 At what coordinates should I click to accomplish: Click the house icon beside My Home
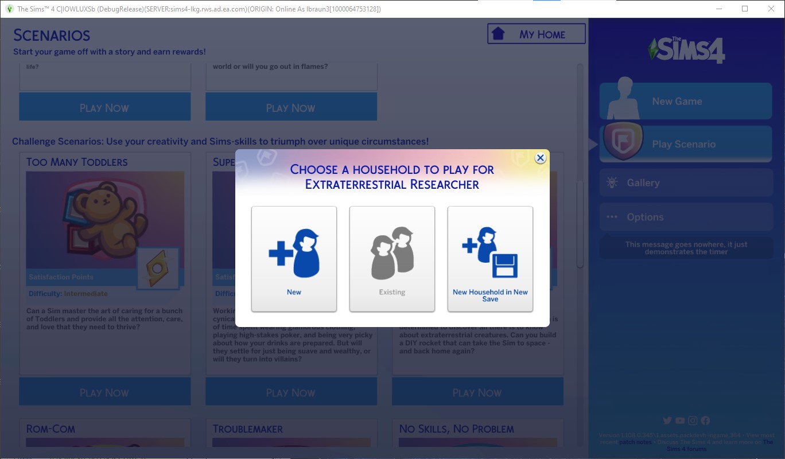click(x=498, y=34)
